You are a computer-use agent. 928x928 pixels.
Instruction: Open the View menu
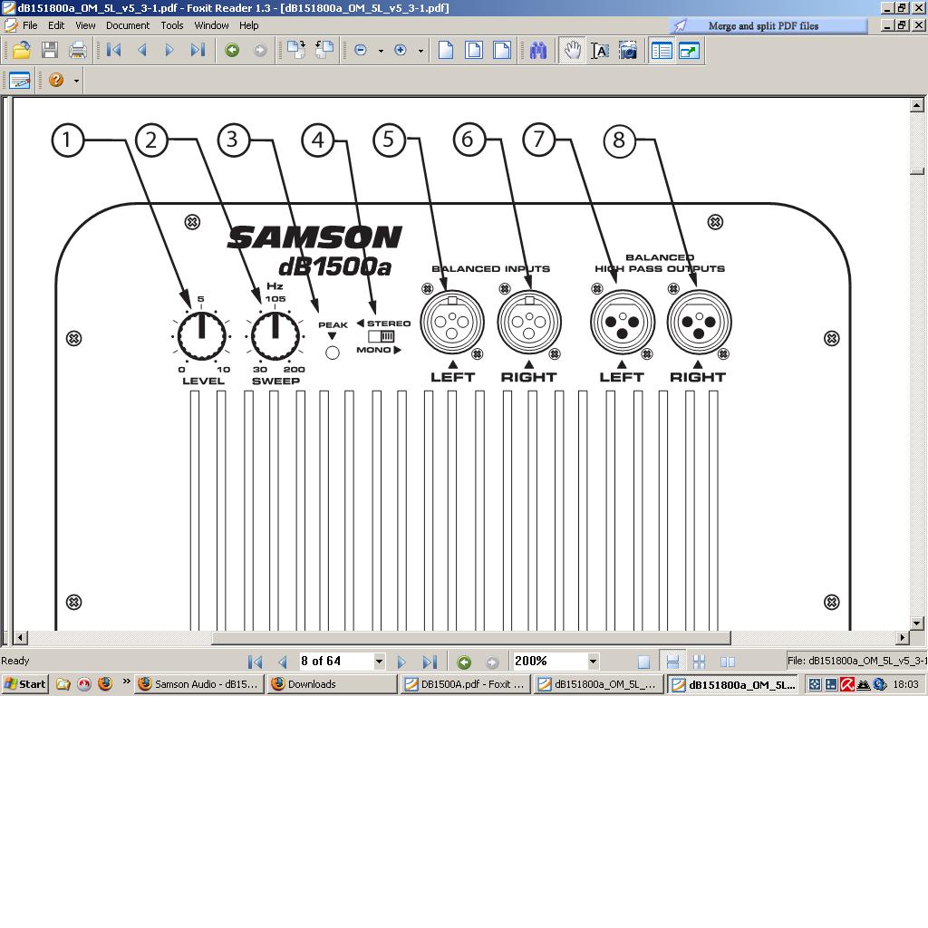(85, 25)
